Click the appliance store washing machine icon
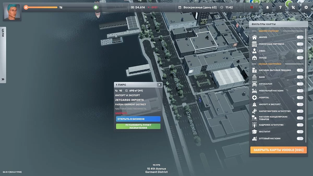The width and height of the screenshot is (313, 176). 254,70
